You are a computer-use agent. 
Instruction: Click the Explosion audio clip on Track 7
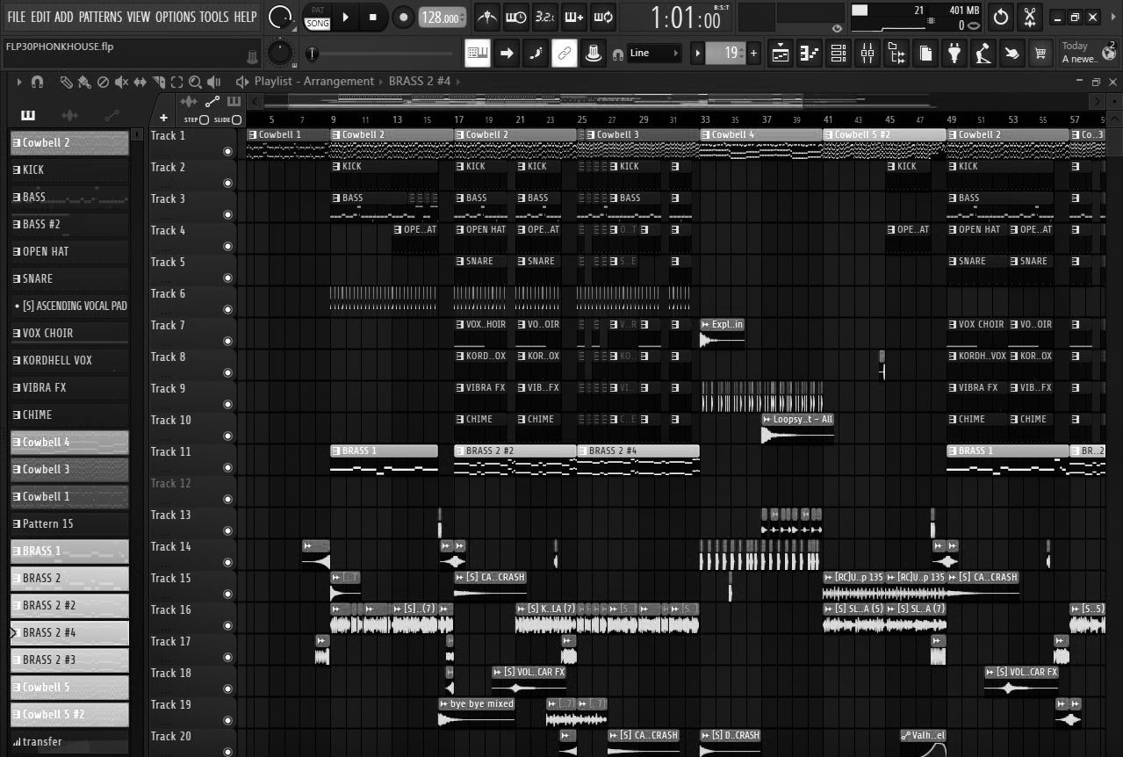722,332
